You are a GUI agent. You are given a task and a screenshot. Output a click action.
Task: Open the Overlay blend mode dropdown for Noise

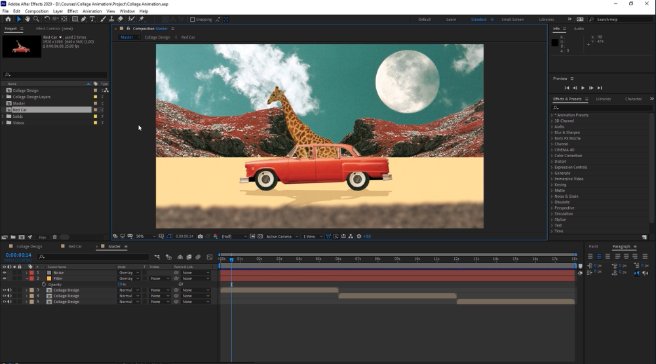(128, 272)
